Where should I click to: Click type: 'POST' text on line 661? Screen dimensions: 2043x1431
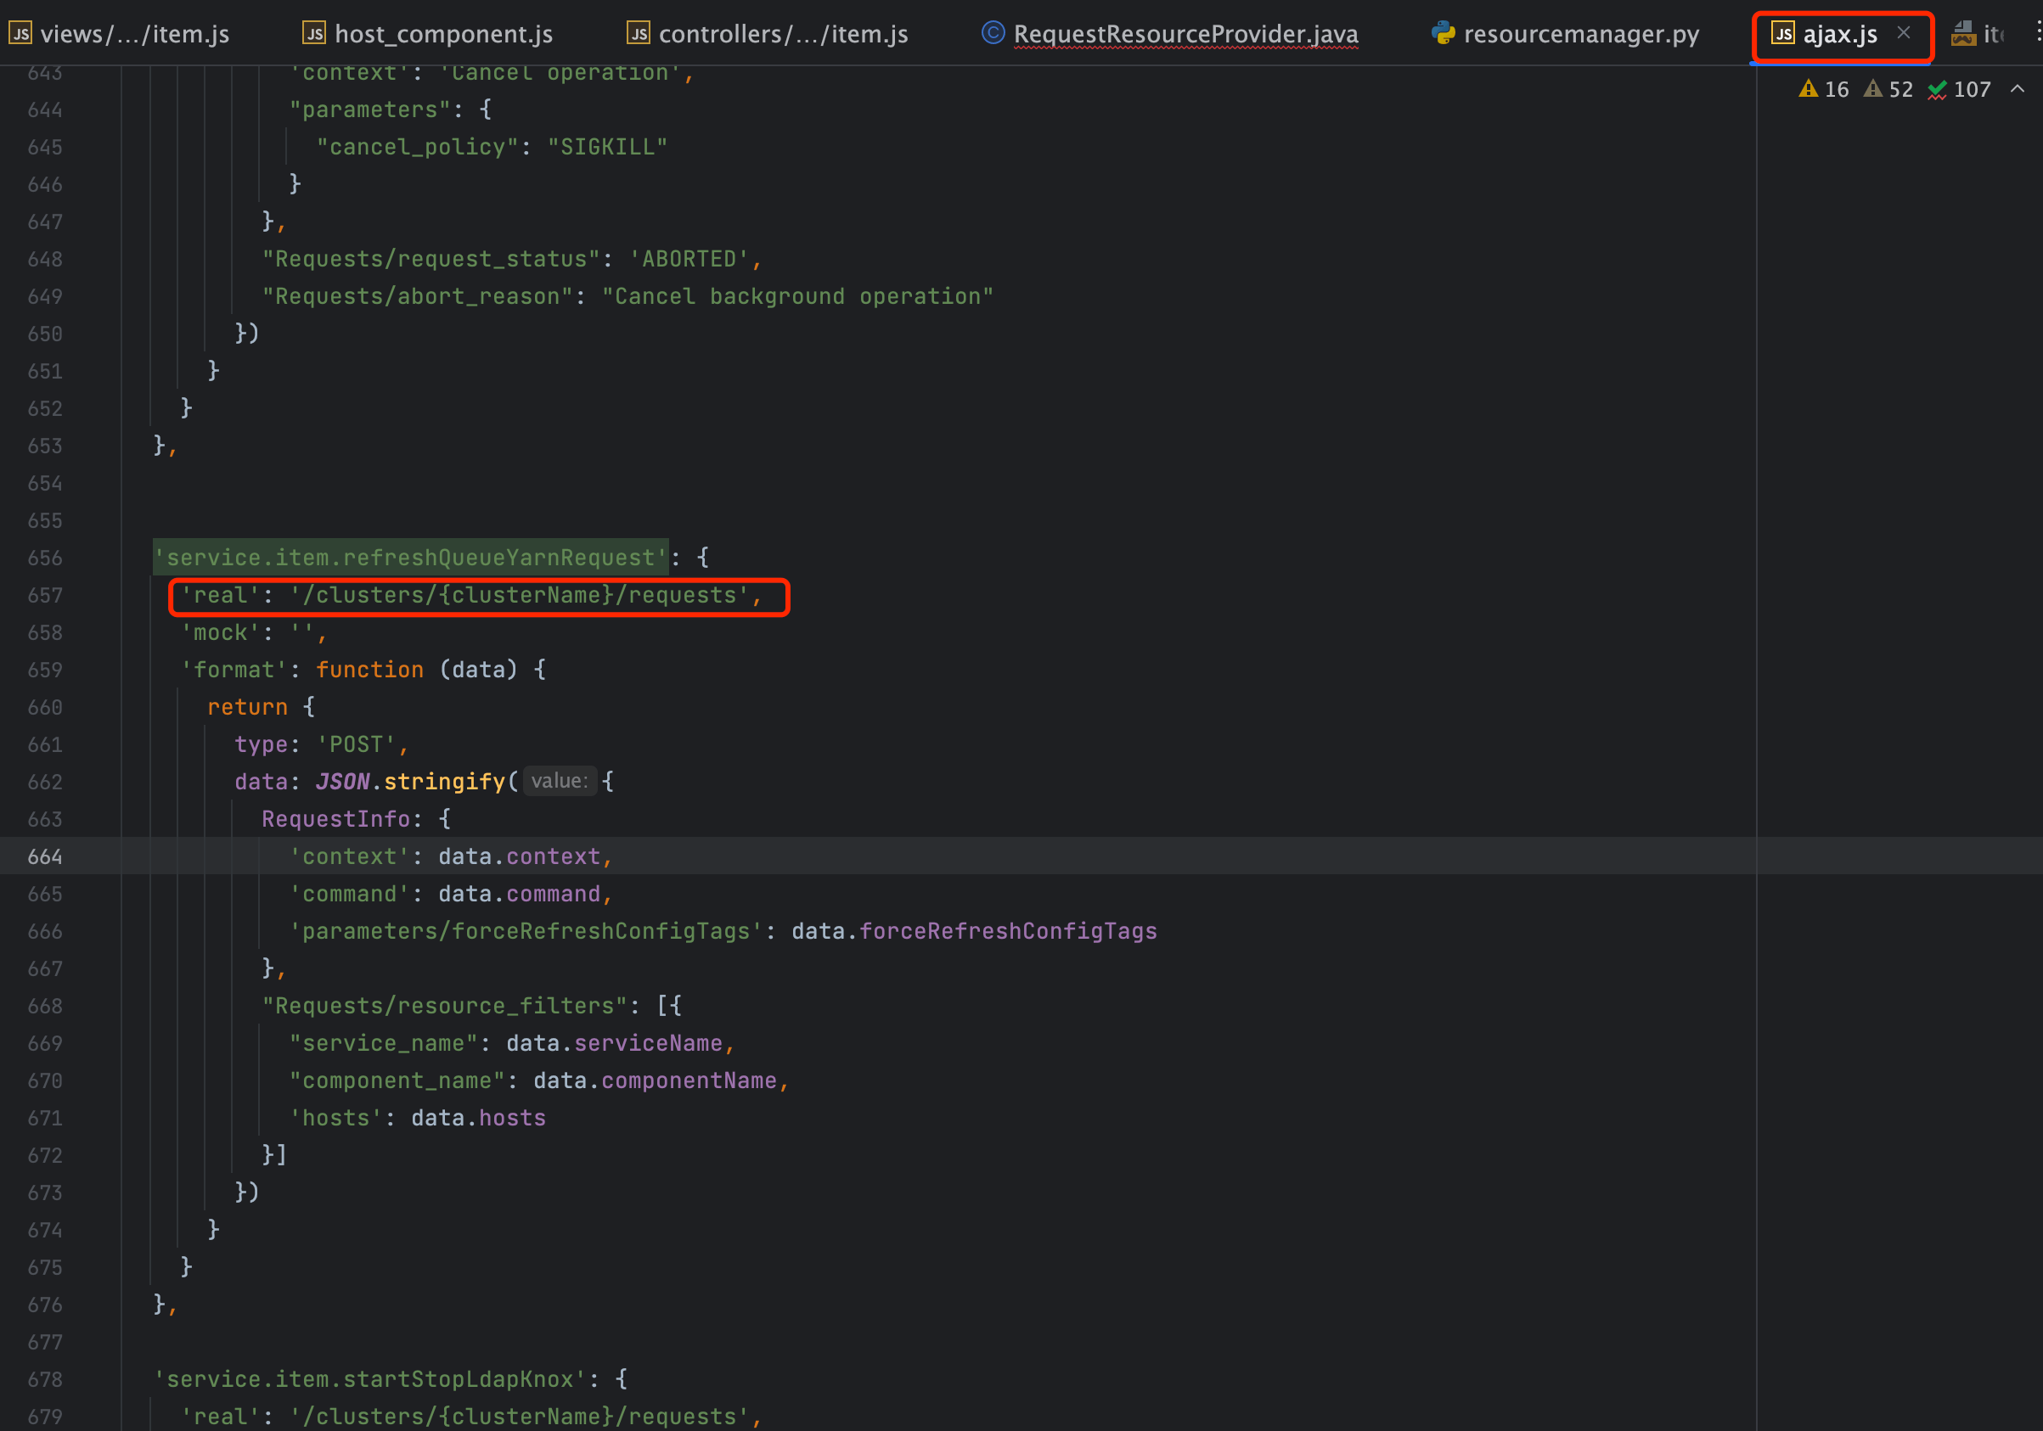point(320,744)
